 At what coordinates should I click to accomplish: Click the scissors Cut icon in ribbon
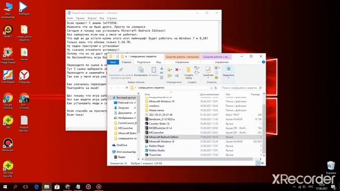point(161,68)
